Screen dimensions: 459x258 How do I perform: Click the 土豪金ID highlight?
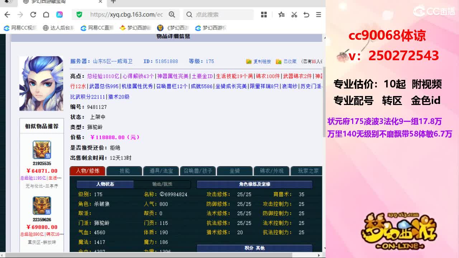(202, 76)
